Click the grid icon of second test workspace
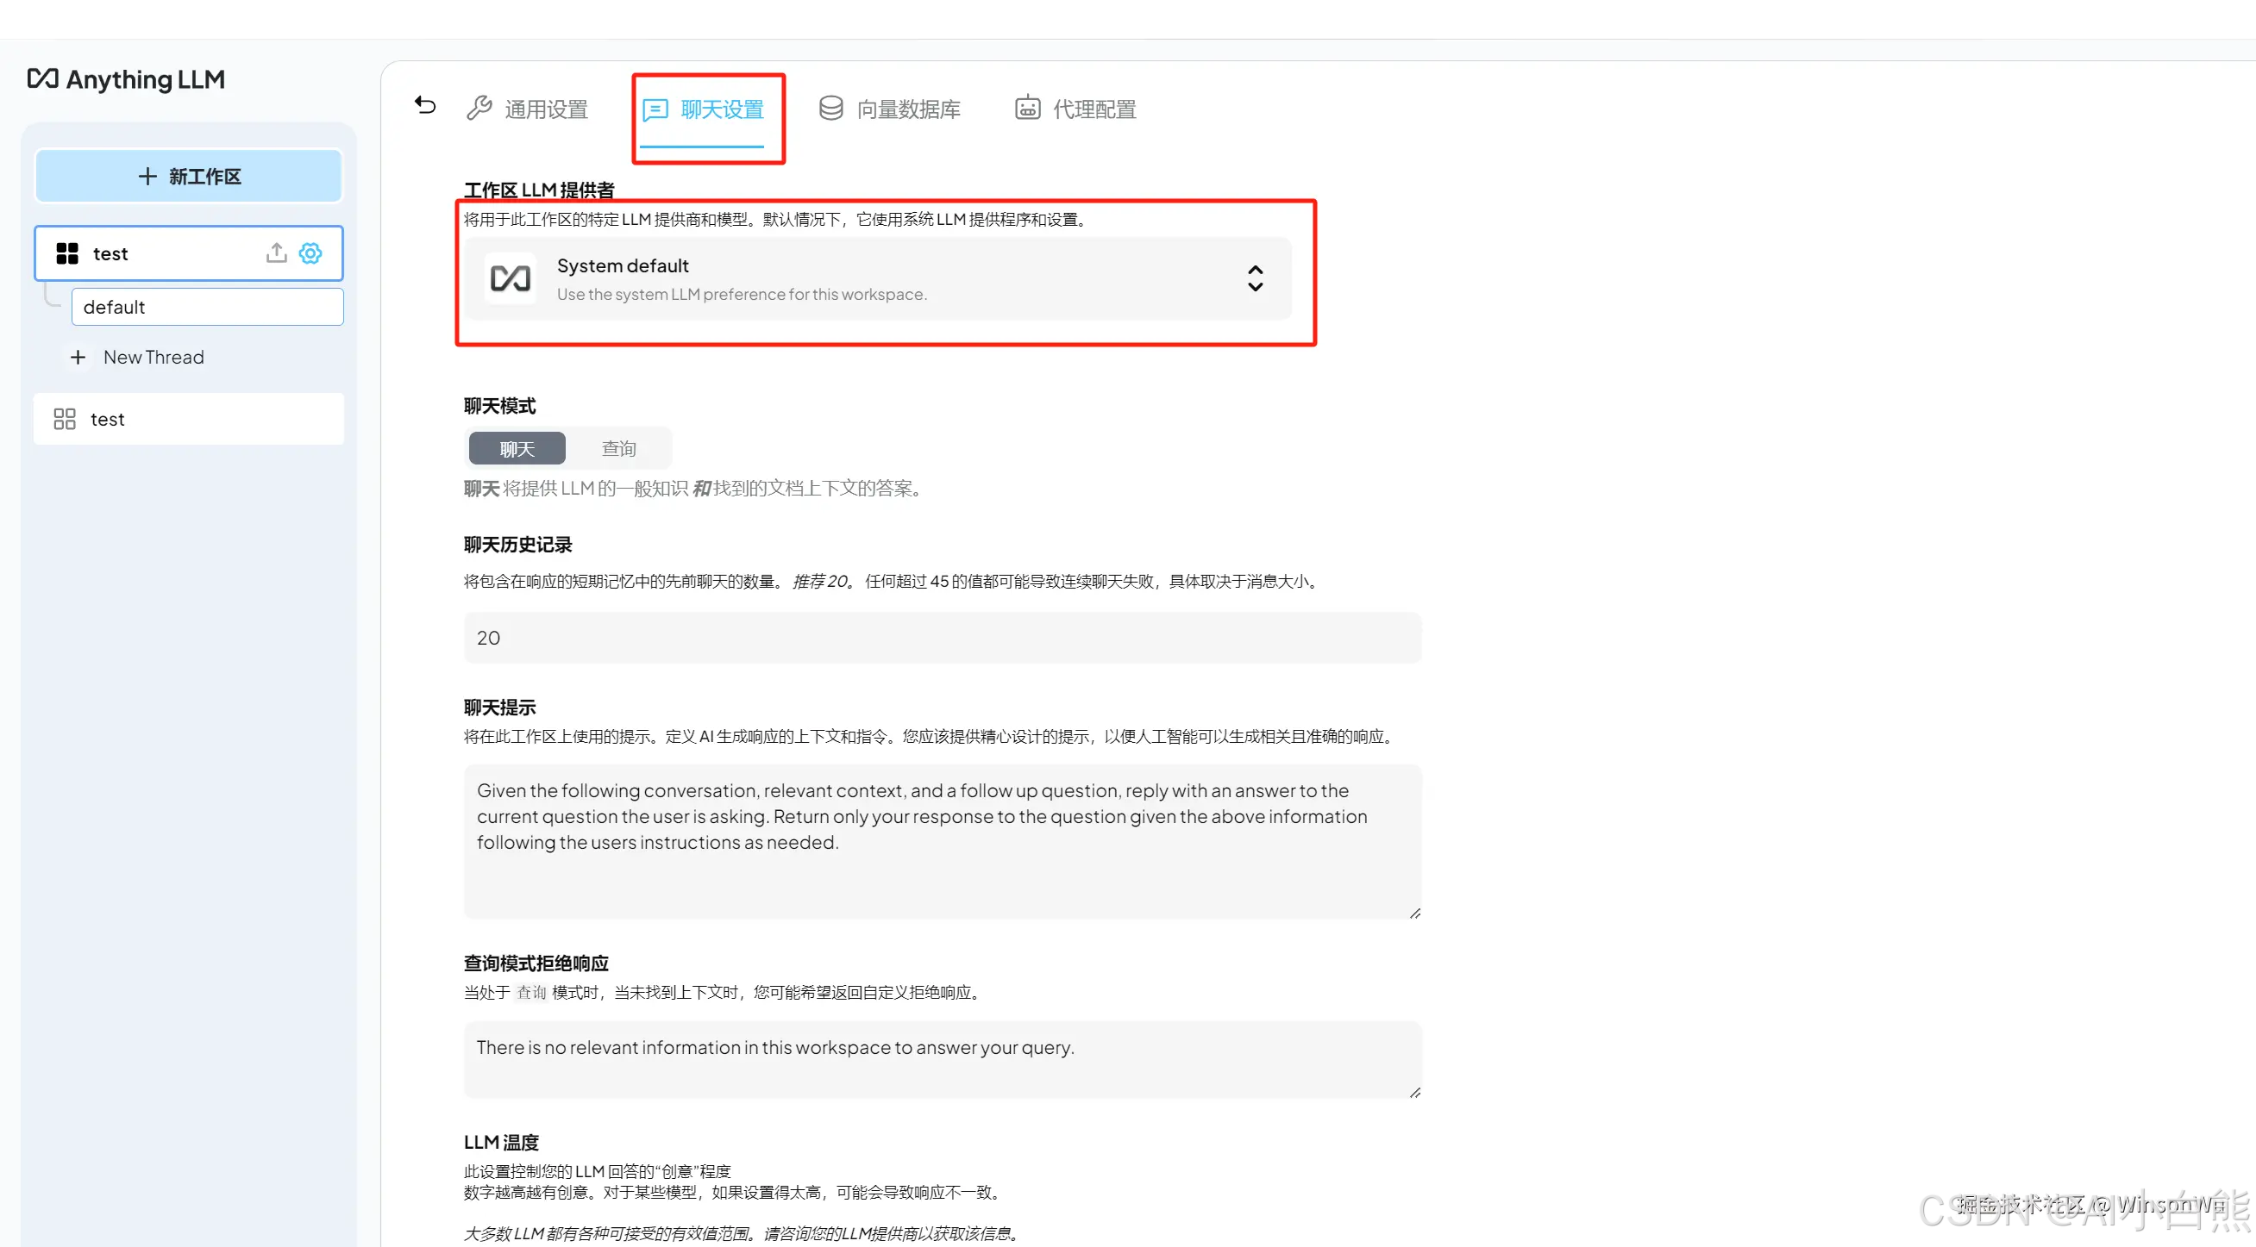This screenshot has width=2256, height=1247. 65,419
